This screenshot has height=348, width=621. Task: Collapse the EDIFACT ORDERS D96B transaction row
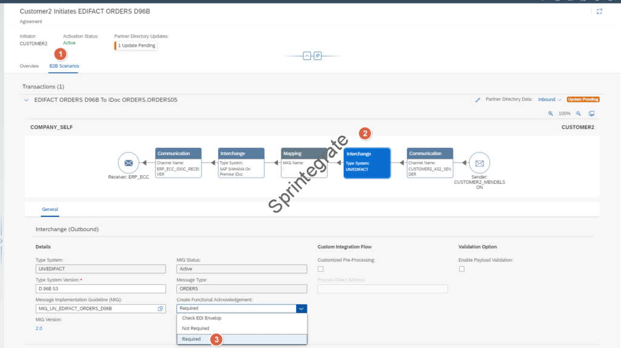pyautogui.click(x=26, y=100)
